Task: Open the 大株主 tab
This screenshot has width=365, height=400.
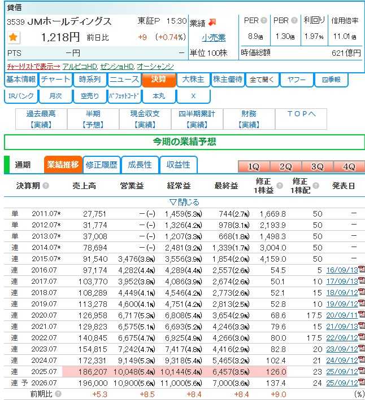Action: pyautogui.click(x=193, y=80)
